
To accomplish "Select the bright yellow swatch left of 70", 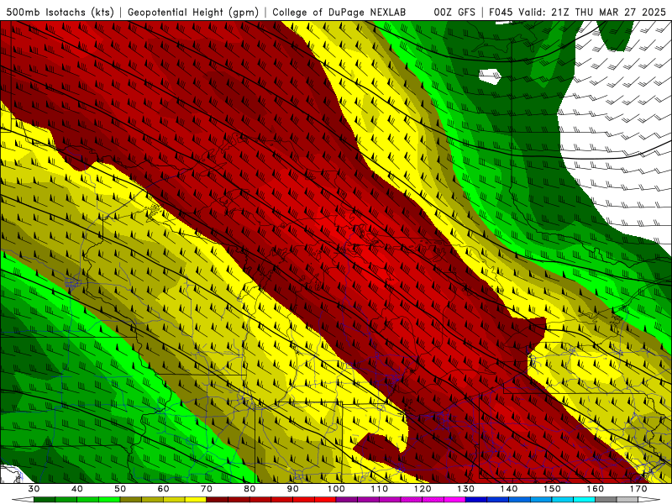I will (196, 500).
